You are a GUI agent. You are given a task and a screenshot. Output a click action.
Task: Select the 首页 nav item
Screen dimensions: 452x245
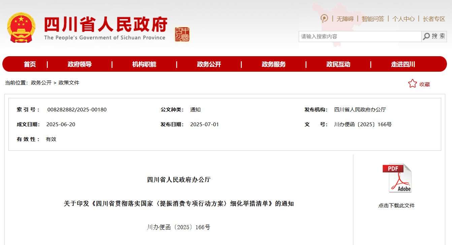[30, 64]
